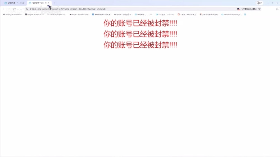Switch to the first browser tab
Screen dimensions: 280x157
14,3
